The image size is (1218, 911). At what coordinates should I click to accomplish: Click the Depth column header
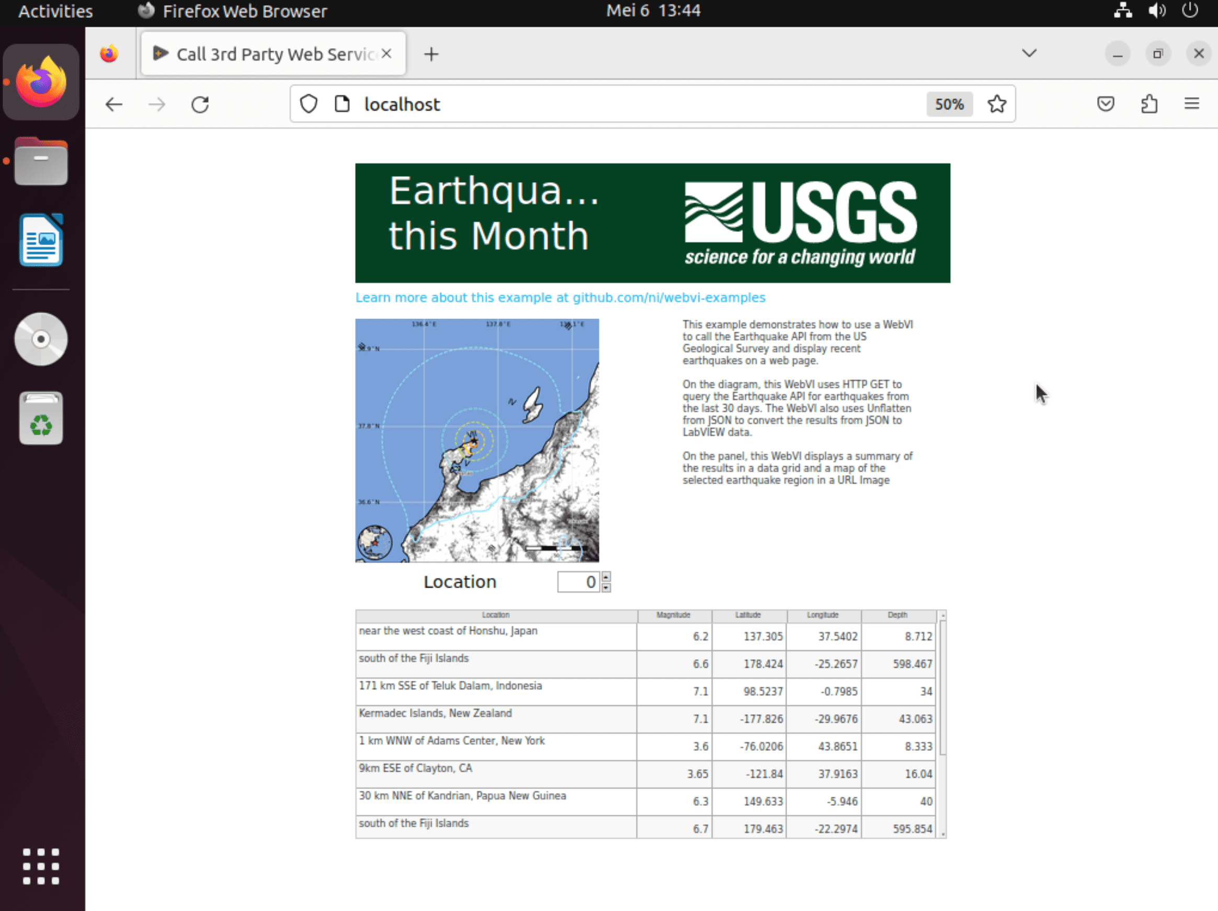(898, 615)
